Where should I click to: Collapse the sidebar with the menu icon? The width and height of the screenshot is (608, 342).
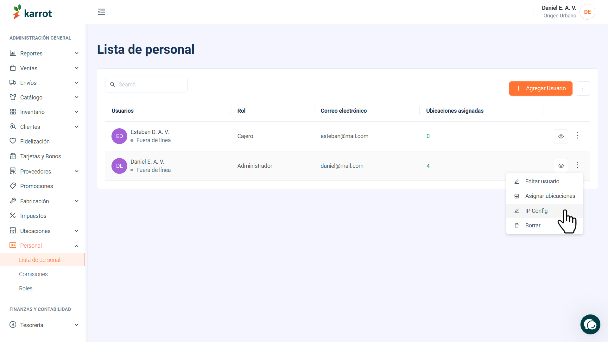(x=101, y=12)
